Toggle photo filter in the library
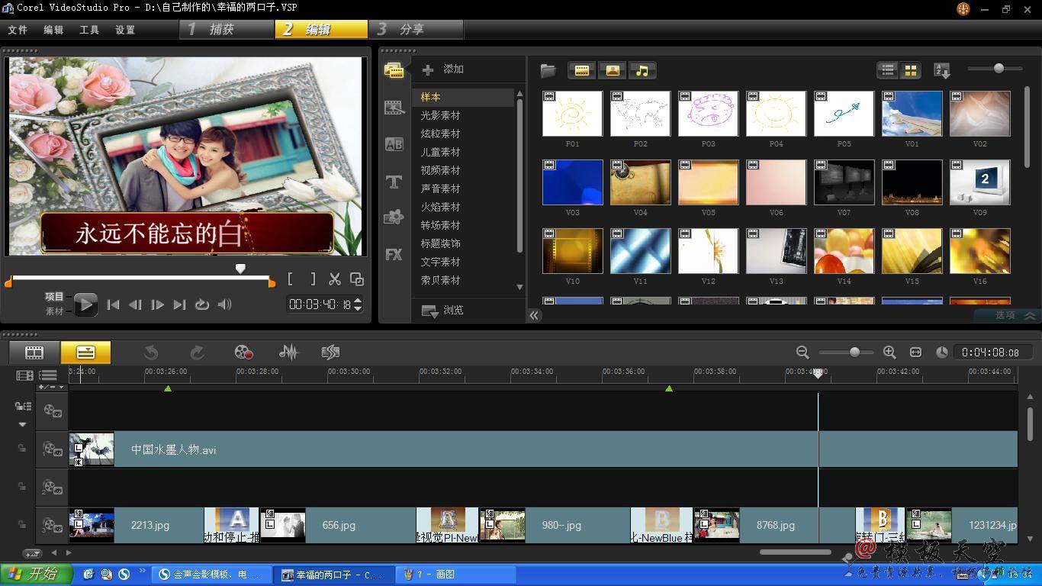 click(612, 71)
